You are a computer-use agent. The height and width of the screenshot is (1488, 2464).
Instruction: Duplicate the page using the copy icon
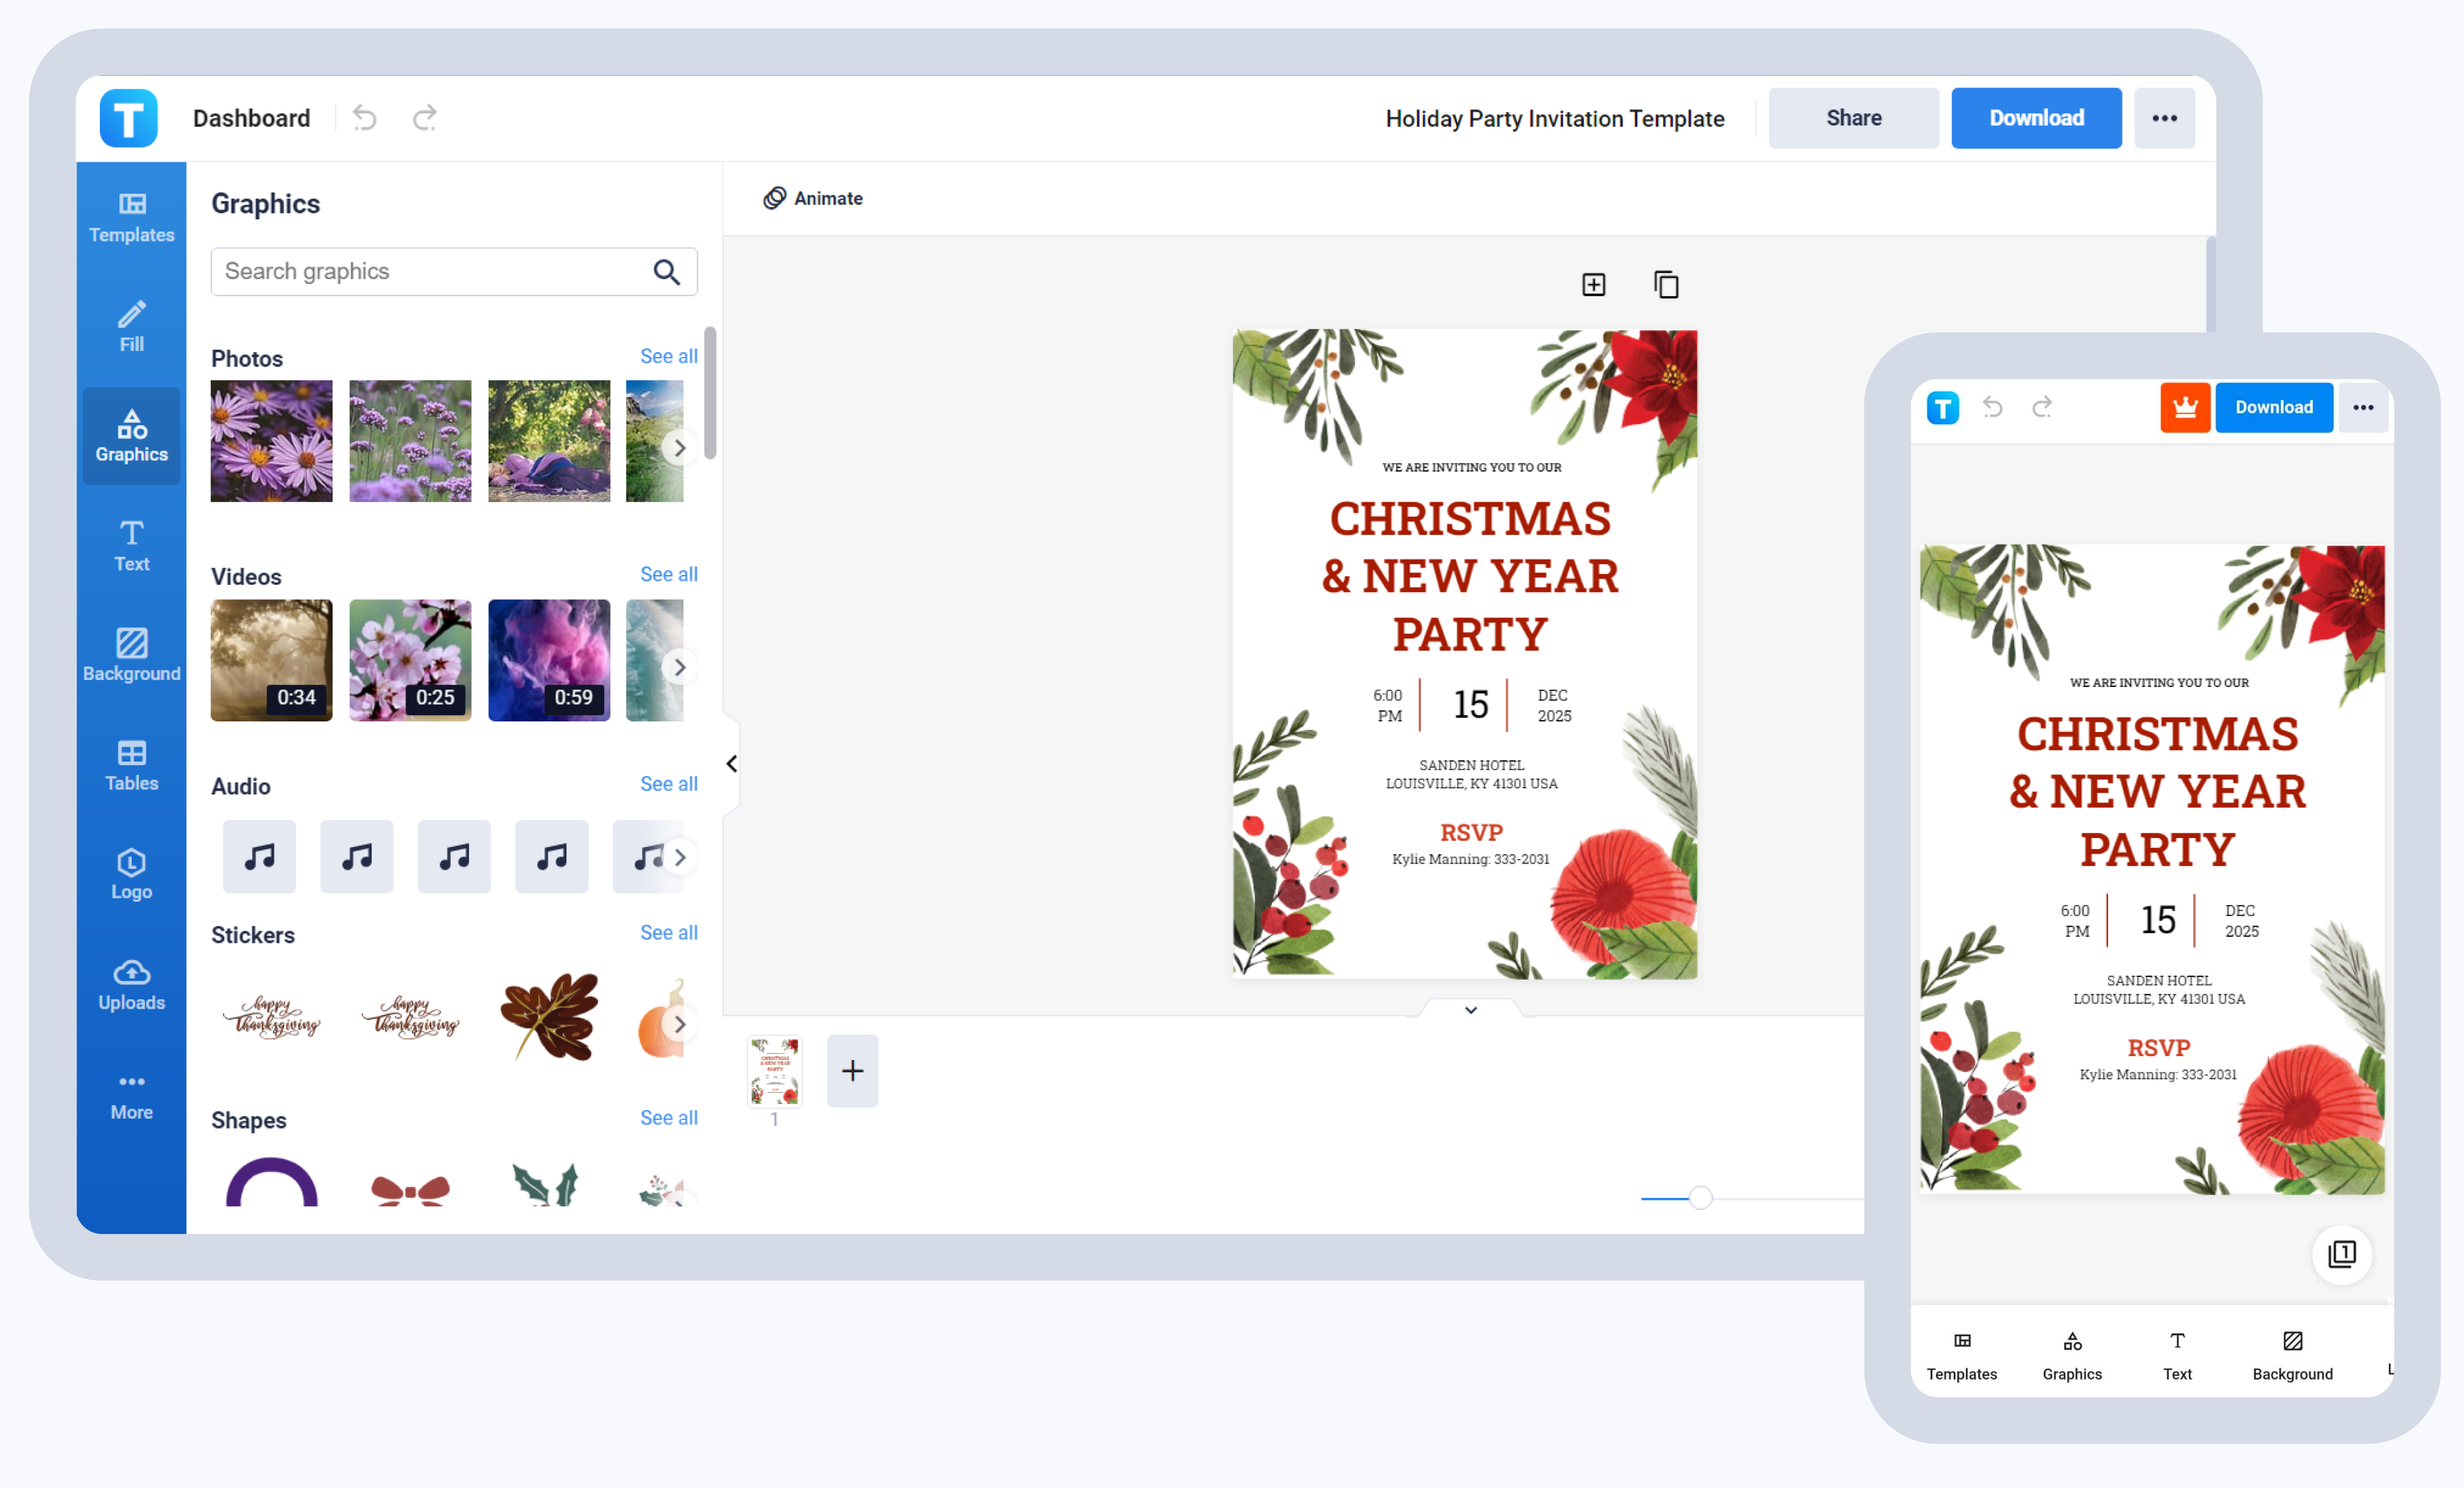click(x=1665, y=284)
